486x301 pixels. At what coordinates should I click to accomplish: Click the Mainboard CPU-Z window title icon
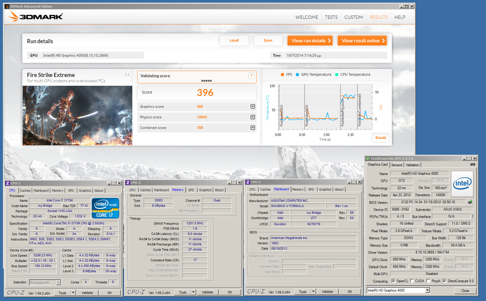pyautogui.click(x=248, y=182)
